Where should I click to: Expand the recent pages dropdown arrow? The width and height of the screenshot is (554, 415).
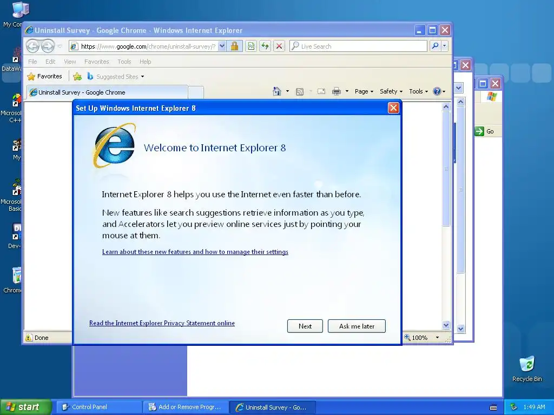pyautogui.click(x=60, y=46)
